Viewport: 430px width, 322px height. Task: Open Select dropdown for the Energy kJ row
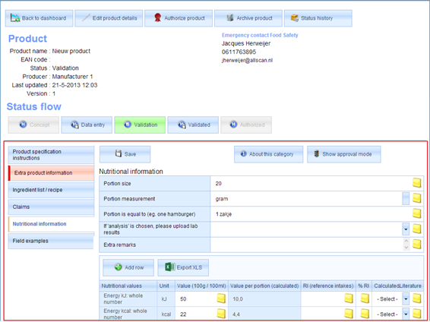pos(406,299)
